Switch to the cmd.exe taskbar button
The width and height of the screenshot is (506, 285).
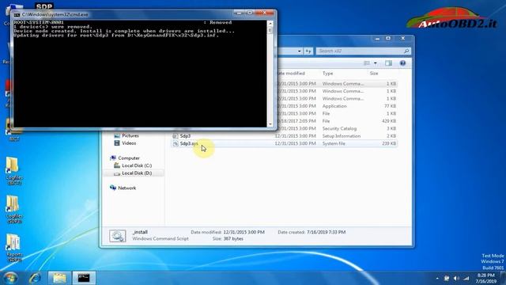click(x=84, y=278)
